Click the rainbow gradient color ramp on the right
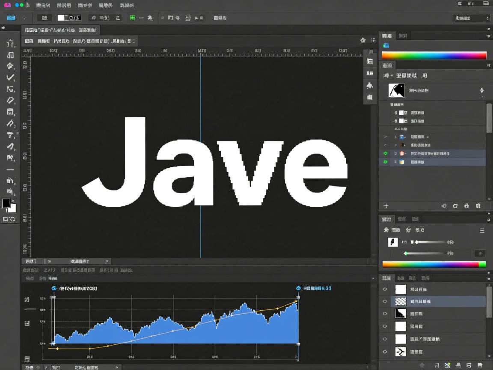 click(434, 55)
